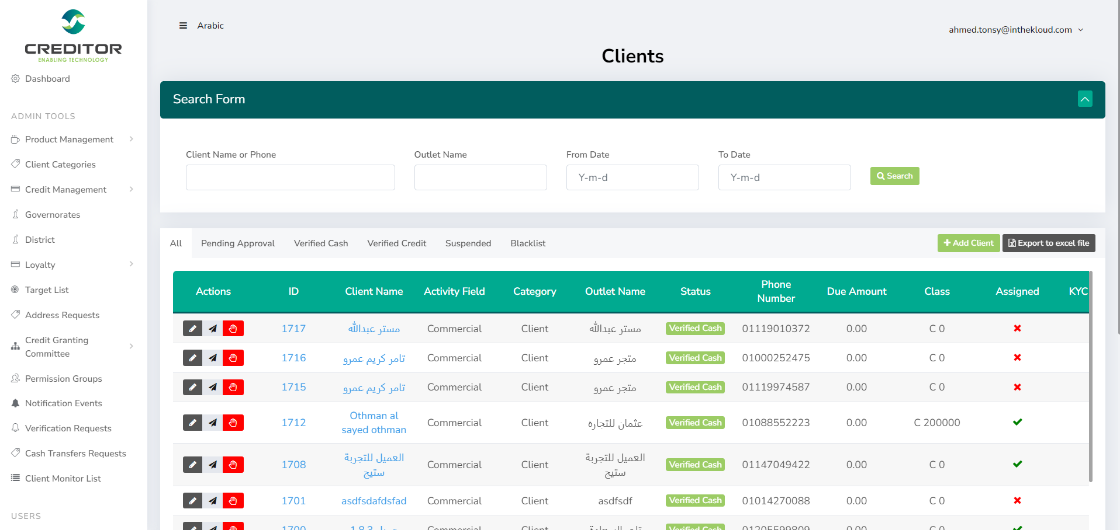1120x530 pixels.
Task: Click the Add Client button
Action: pyautogui.click(x=968, y=243)
